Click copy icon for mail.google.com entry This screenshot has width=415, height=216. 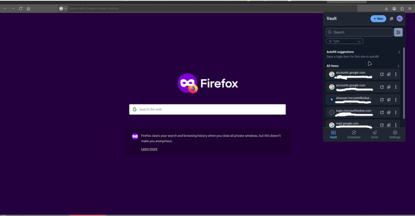pyautogui.click(x=389, y=125)
